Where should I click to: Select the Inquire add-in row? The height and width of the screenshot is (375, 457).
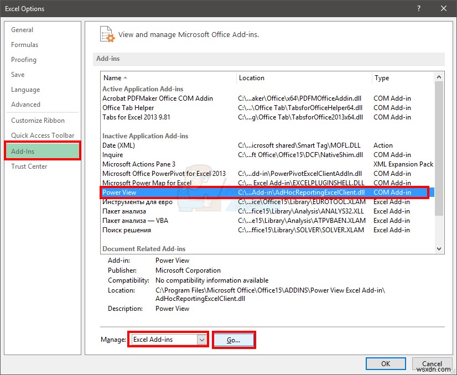point(267,155)
